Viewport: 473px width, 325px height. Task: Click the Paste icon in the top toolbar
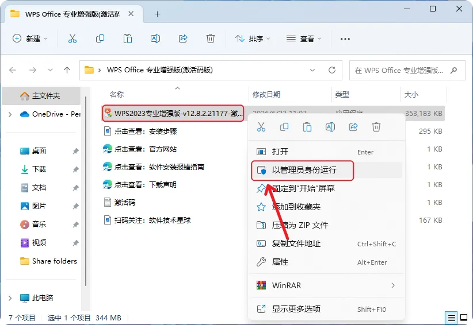(x=128, y=38)
